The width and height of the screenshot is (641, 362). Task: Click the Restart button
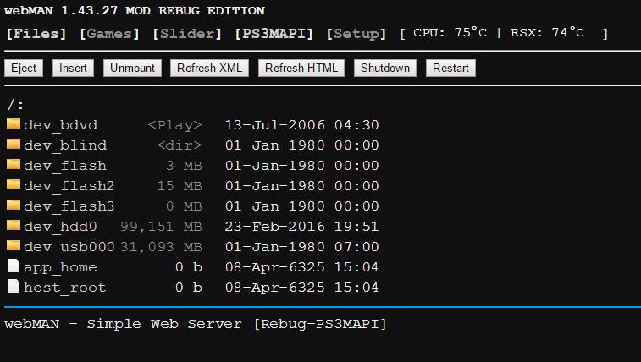coord(451,68)
